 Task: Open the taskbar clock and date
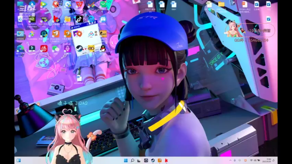tap(267, 160)
